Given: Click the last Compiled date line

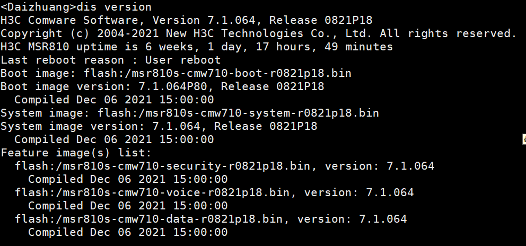Looking at the screenshot, I should [x=128, y=233].
